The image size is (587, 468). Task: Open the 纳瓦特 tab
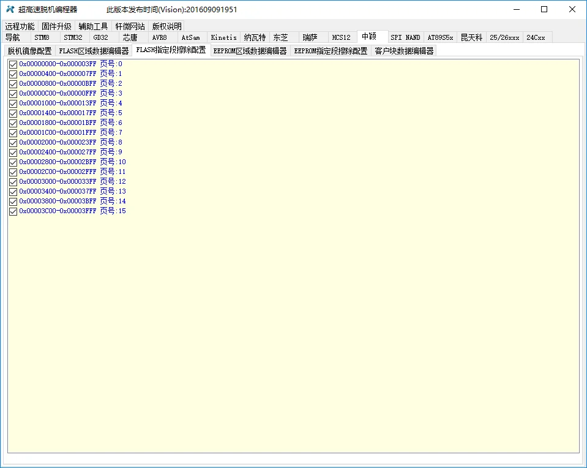255,37
